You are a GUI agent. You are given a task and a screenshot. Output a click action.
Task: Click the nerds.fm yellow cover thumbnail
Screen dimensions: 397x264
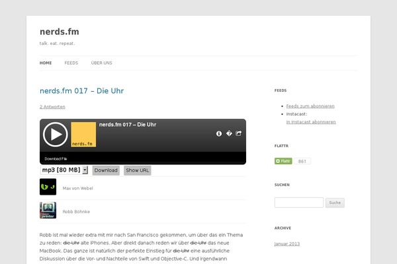[x=83, y=135]
